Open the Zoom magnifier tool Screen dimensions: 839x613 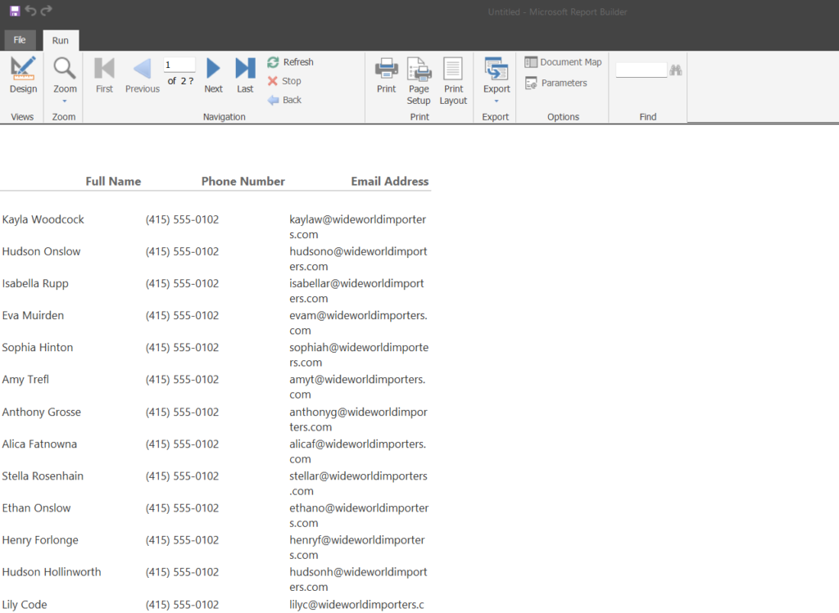tap(64, 69)
